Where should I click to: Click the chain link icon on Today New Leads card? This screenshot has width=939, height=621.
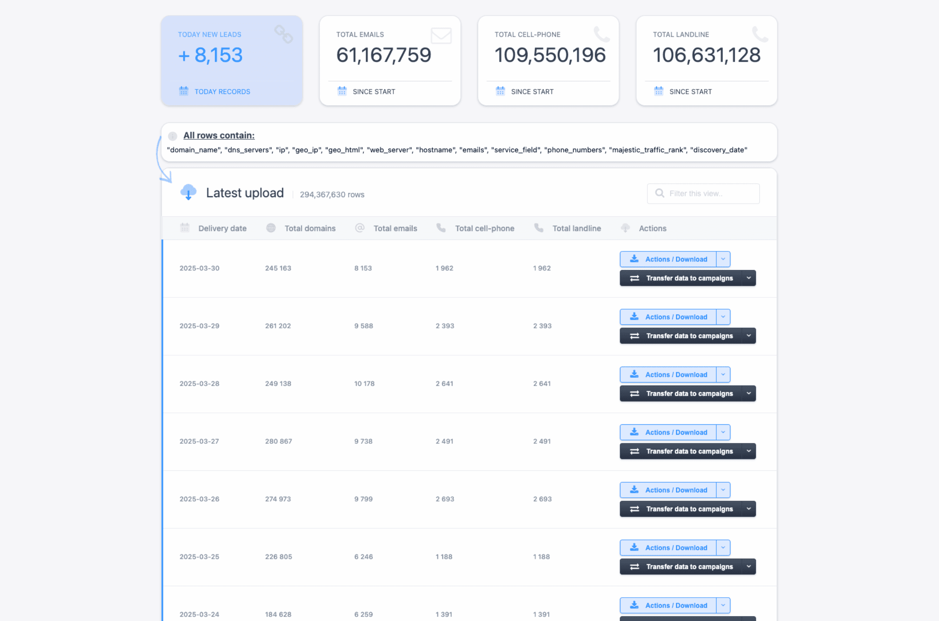[x=283, y=34]
